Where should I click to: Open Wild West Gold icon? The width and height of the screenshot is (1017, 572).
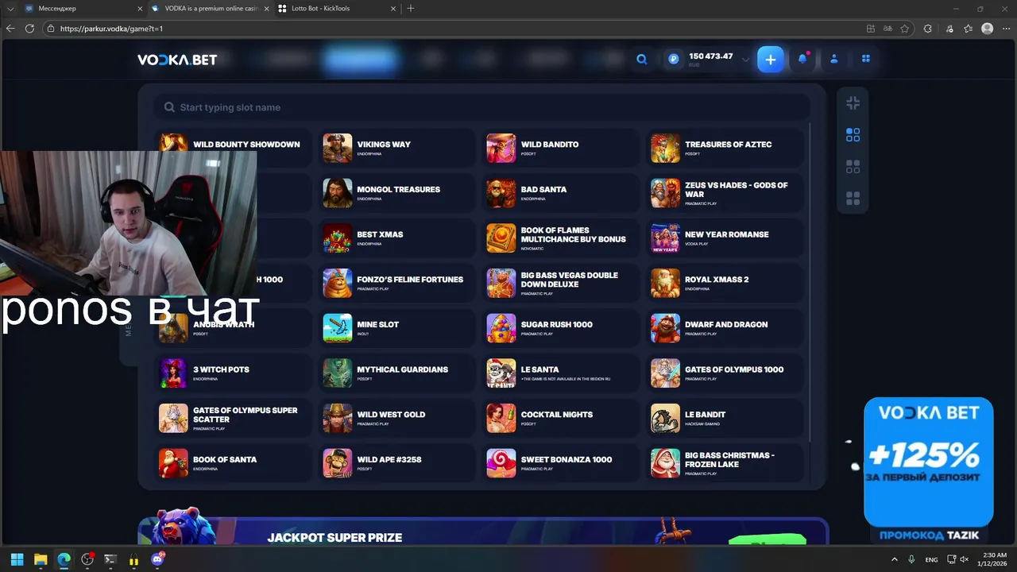point(338,418)
